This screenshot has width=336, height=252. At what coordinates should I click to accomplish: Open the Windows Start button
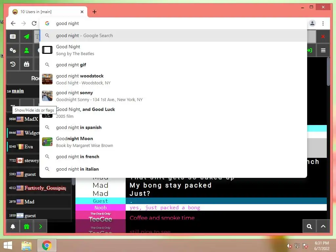tap(8, 245)
